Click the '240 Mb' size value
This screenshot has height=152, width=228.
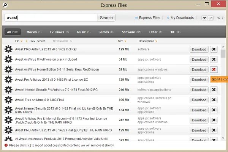pos(124,89)
